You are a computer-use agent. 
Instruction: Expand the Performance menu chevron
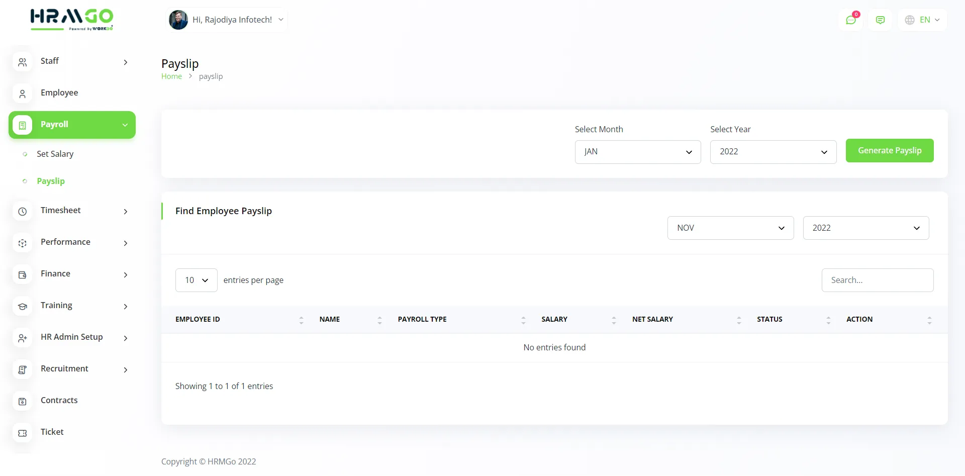click(x=126, y=243)
